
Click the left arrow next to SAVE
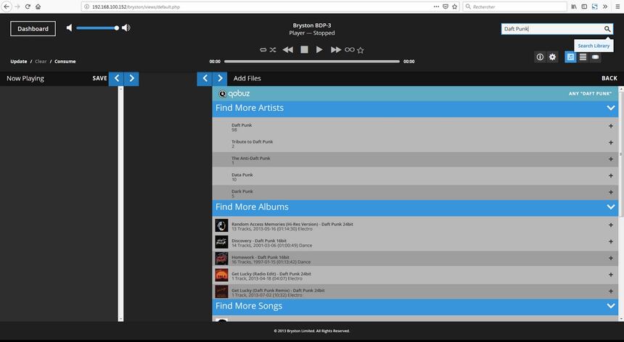(x=116, y=78)
